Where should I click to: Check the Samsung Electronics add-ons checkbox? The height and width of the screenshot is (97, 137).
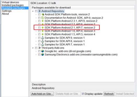[39, 54]
